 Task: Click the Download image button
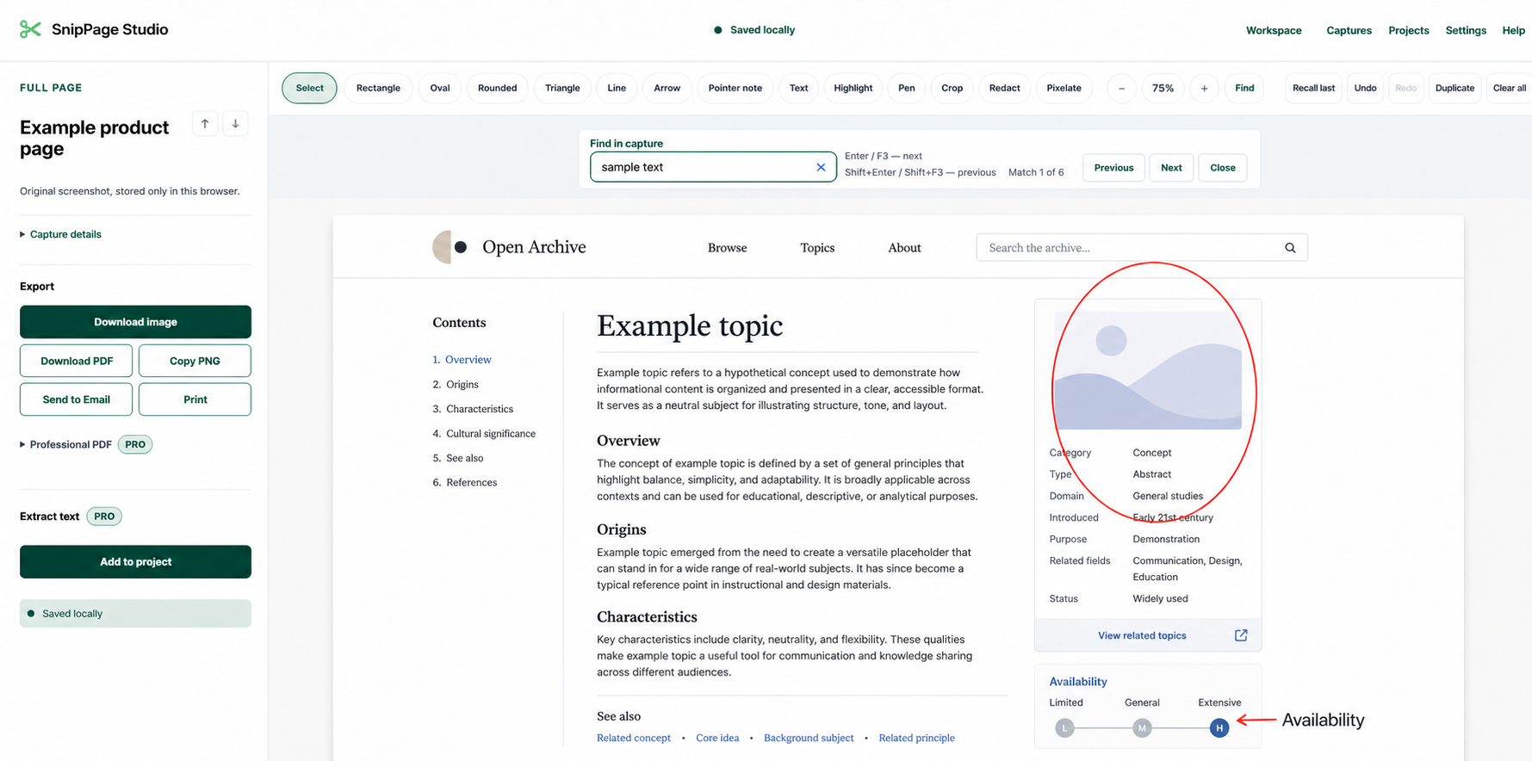point(135,322)
